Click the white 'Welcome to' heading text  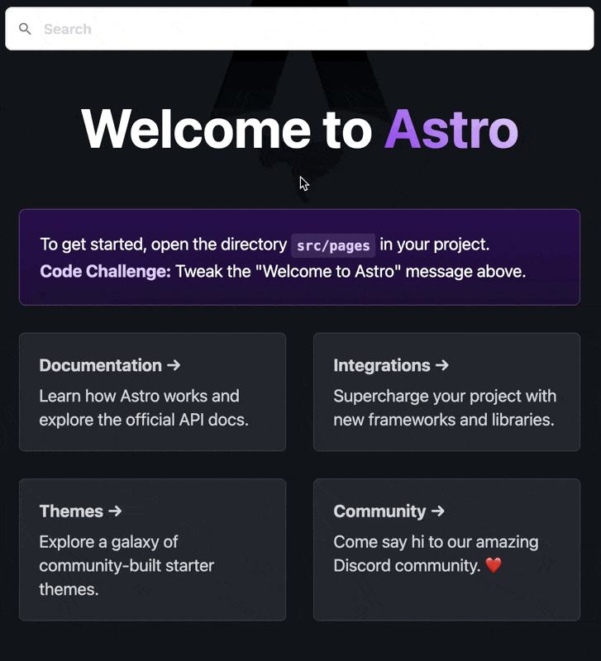coord(227,129)
